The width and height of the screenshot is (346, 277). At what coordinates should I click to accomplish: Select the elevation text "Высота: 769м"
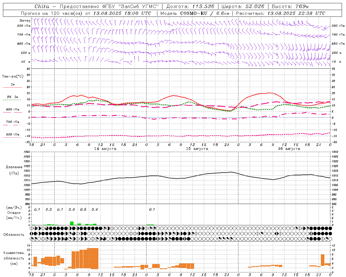[x=290, y=6]
